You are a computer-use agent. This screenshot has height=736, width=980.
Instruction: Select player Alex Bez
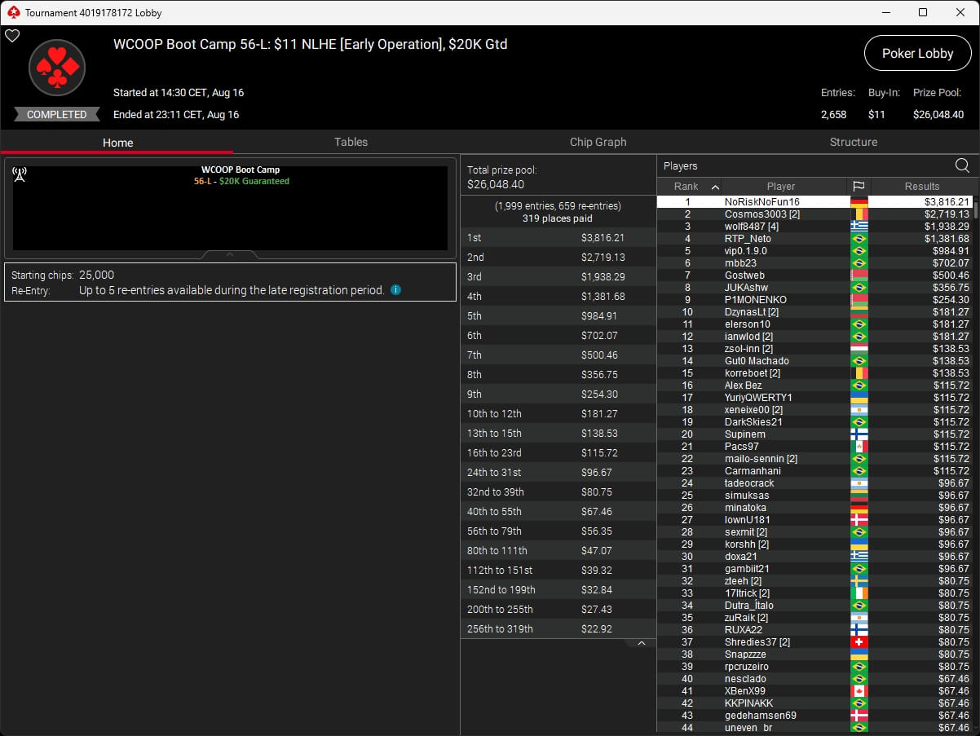(x=814, y=385)
